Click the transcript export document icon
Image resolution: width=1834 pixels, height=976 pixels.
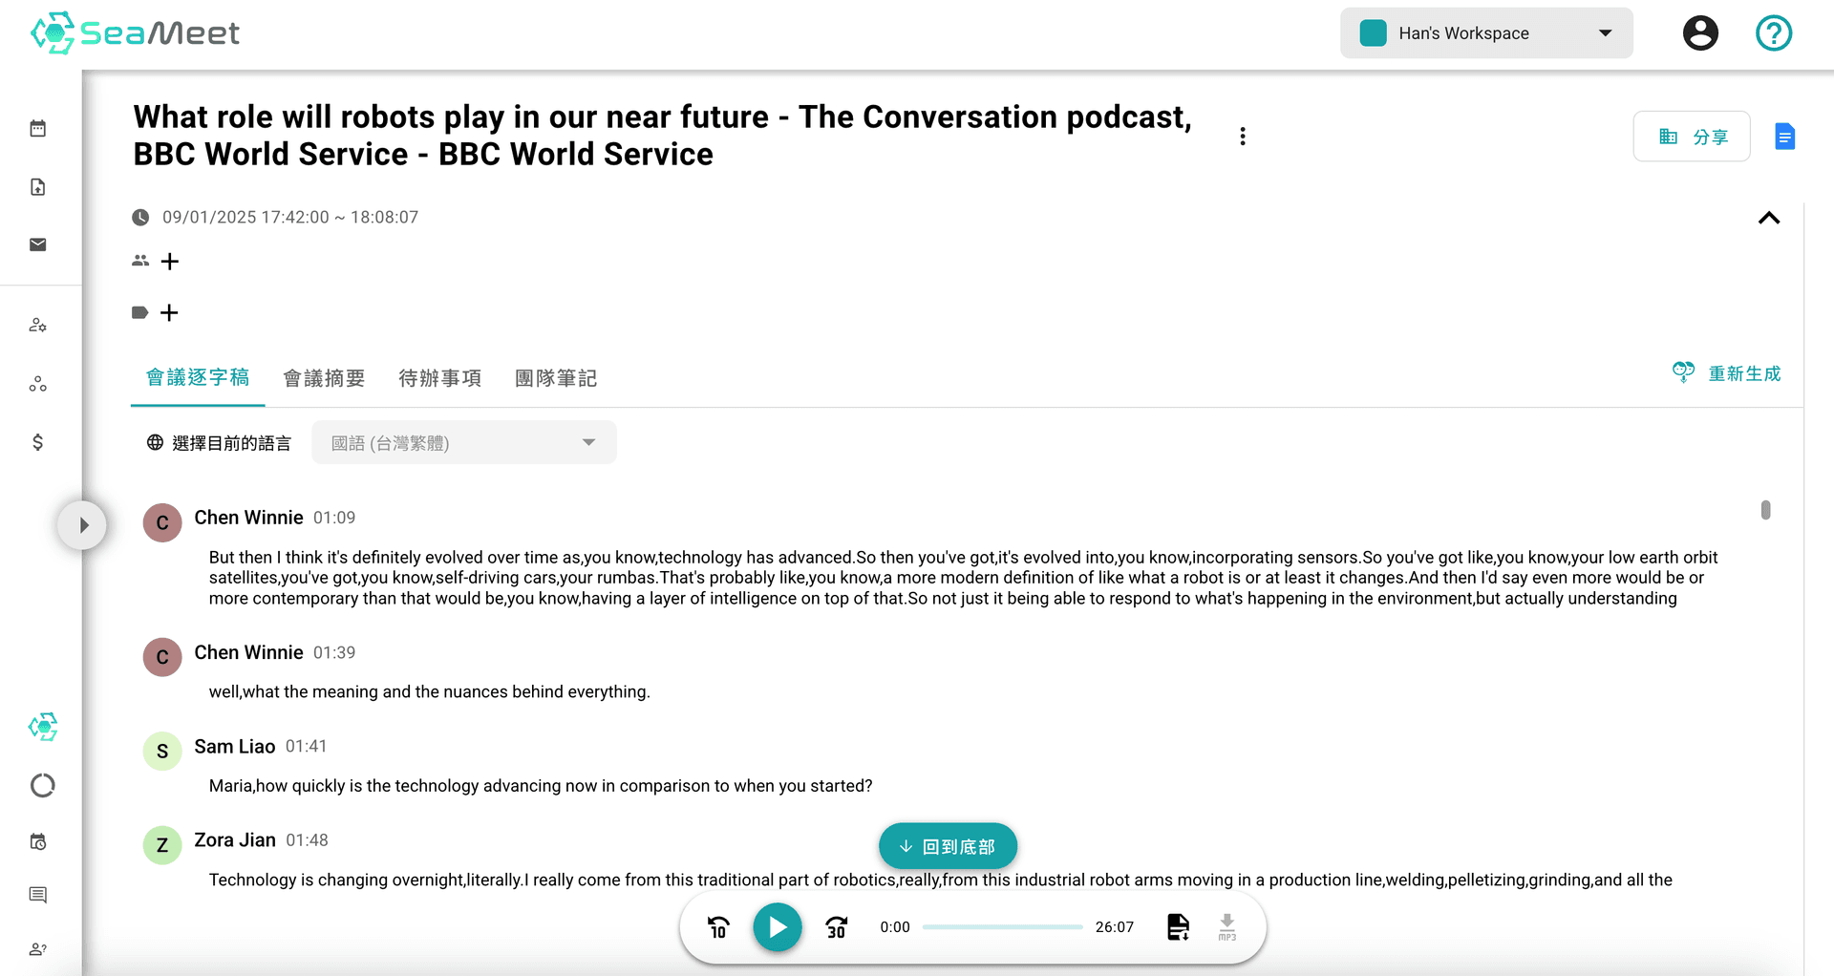coord(1178,926)
